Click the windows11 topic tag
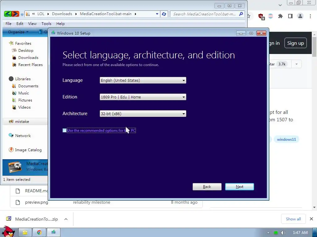This screenshot has height=237, width=317. point(286,139)
